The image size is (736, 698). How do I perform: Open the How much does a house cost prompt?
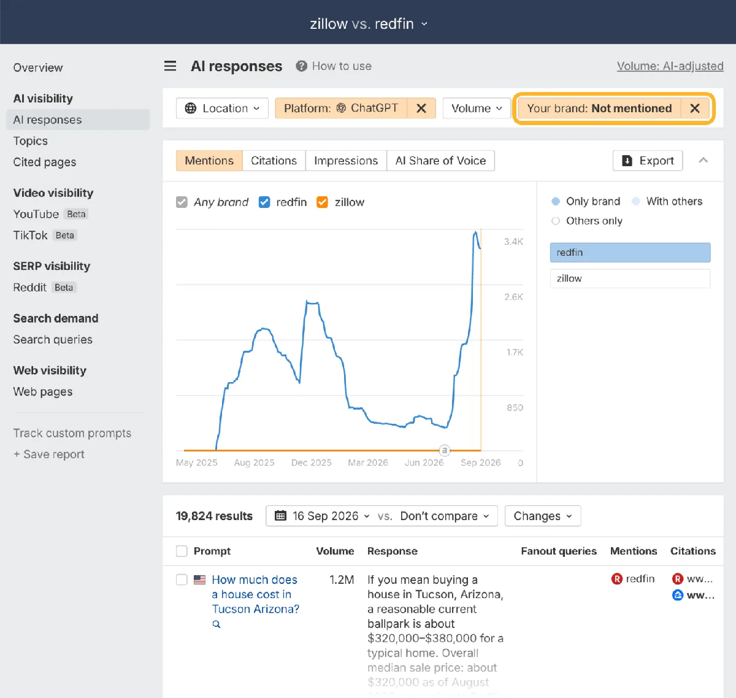[255, 594]
